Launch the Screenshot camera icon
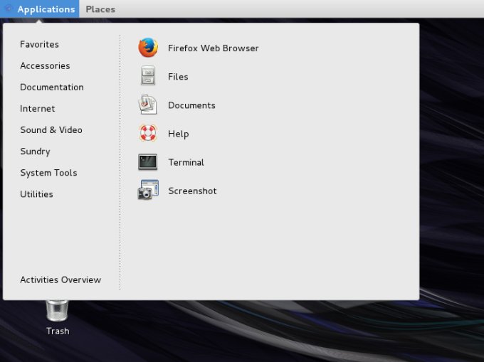This screenshot has width=484, height=362. pyautogui.click(x=147, y=191)
